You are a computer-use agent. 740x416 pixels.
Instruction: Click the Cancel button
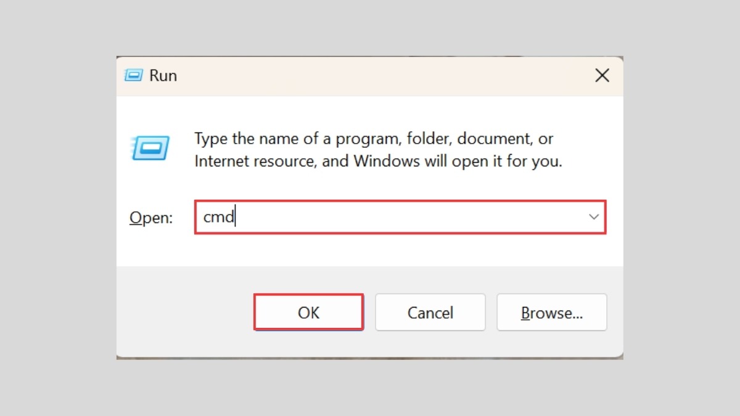tap(430, 312)
